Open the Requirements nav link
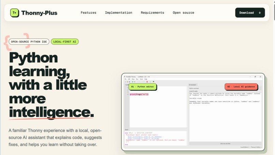 153,13
